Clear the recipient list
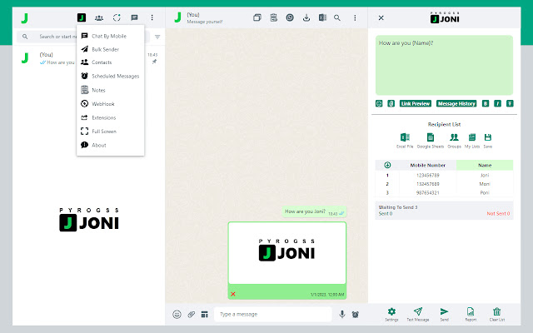 point(497,315)
